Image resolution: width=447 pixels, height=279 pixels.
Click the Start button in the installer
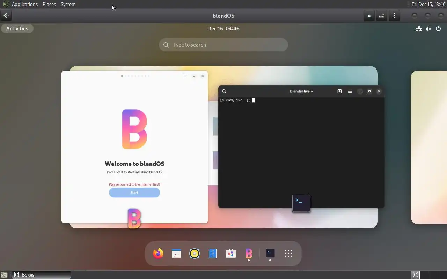point(134,193)
